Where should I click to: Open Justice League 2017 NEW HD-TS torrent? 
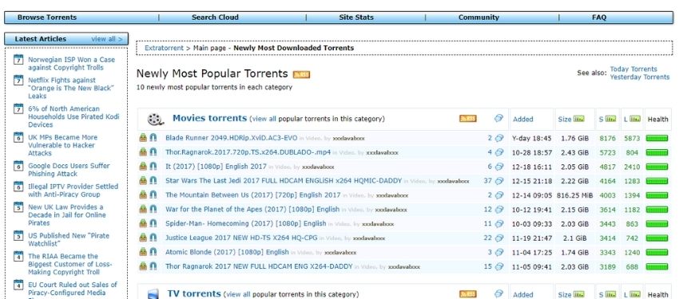pyautogui.click(x=241, y=238)
